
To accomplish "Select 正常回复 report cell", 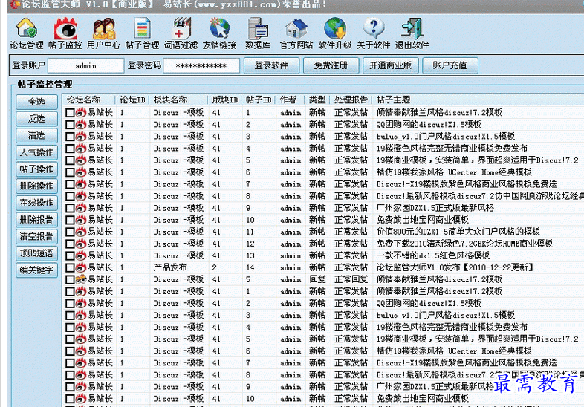I will coord(351,280).
